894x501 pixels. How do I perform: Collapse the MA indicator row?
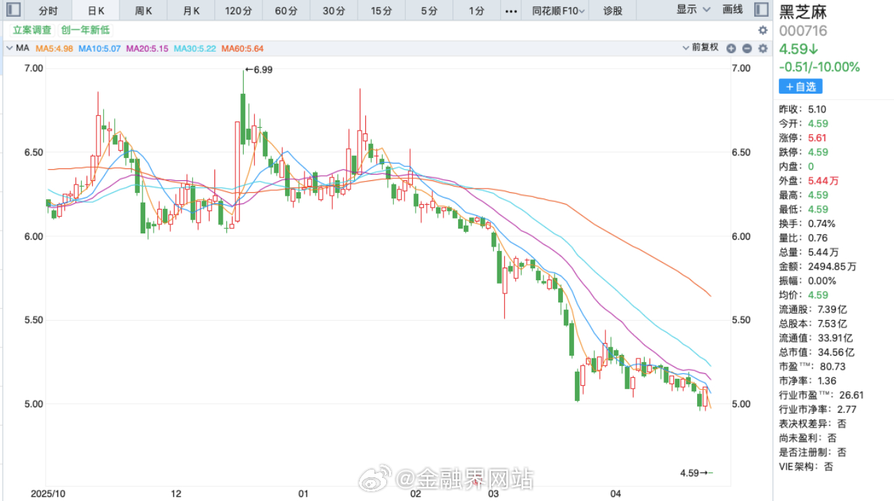8,48
